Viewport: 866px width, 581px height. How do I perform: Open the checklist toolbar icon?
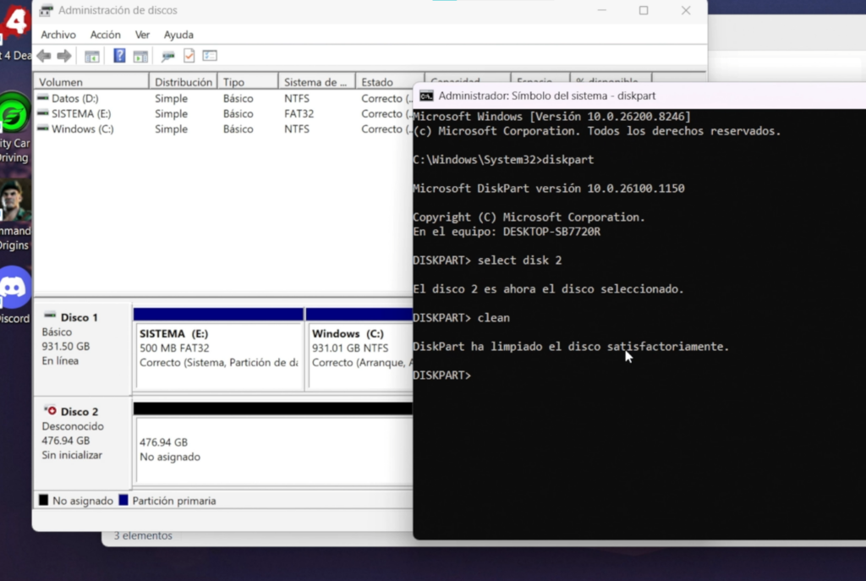tap(210, 56)
